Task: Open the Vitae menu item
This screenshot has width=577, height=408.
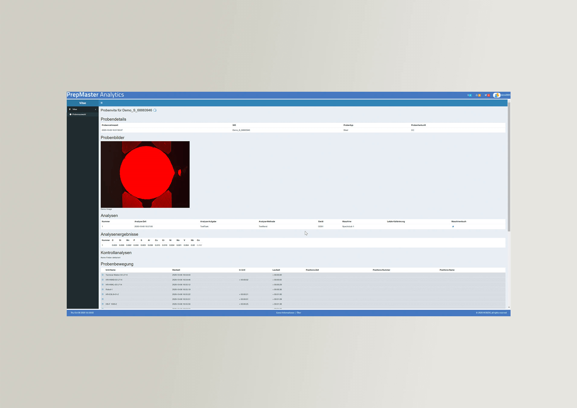Action: click(82, 109)
